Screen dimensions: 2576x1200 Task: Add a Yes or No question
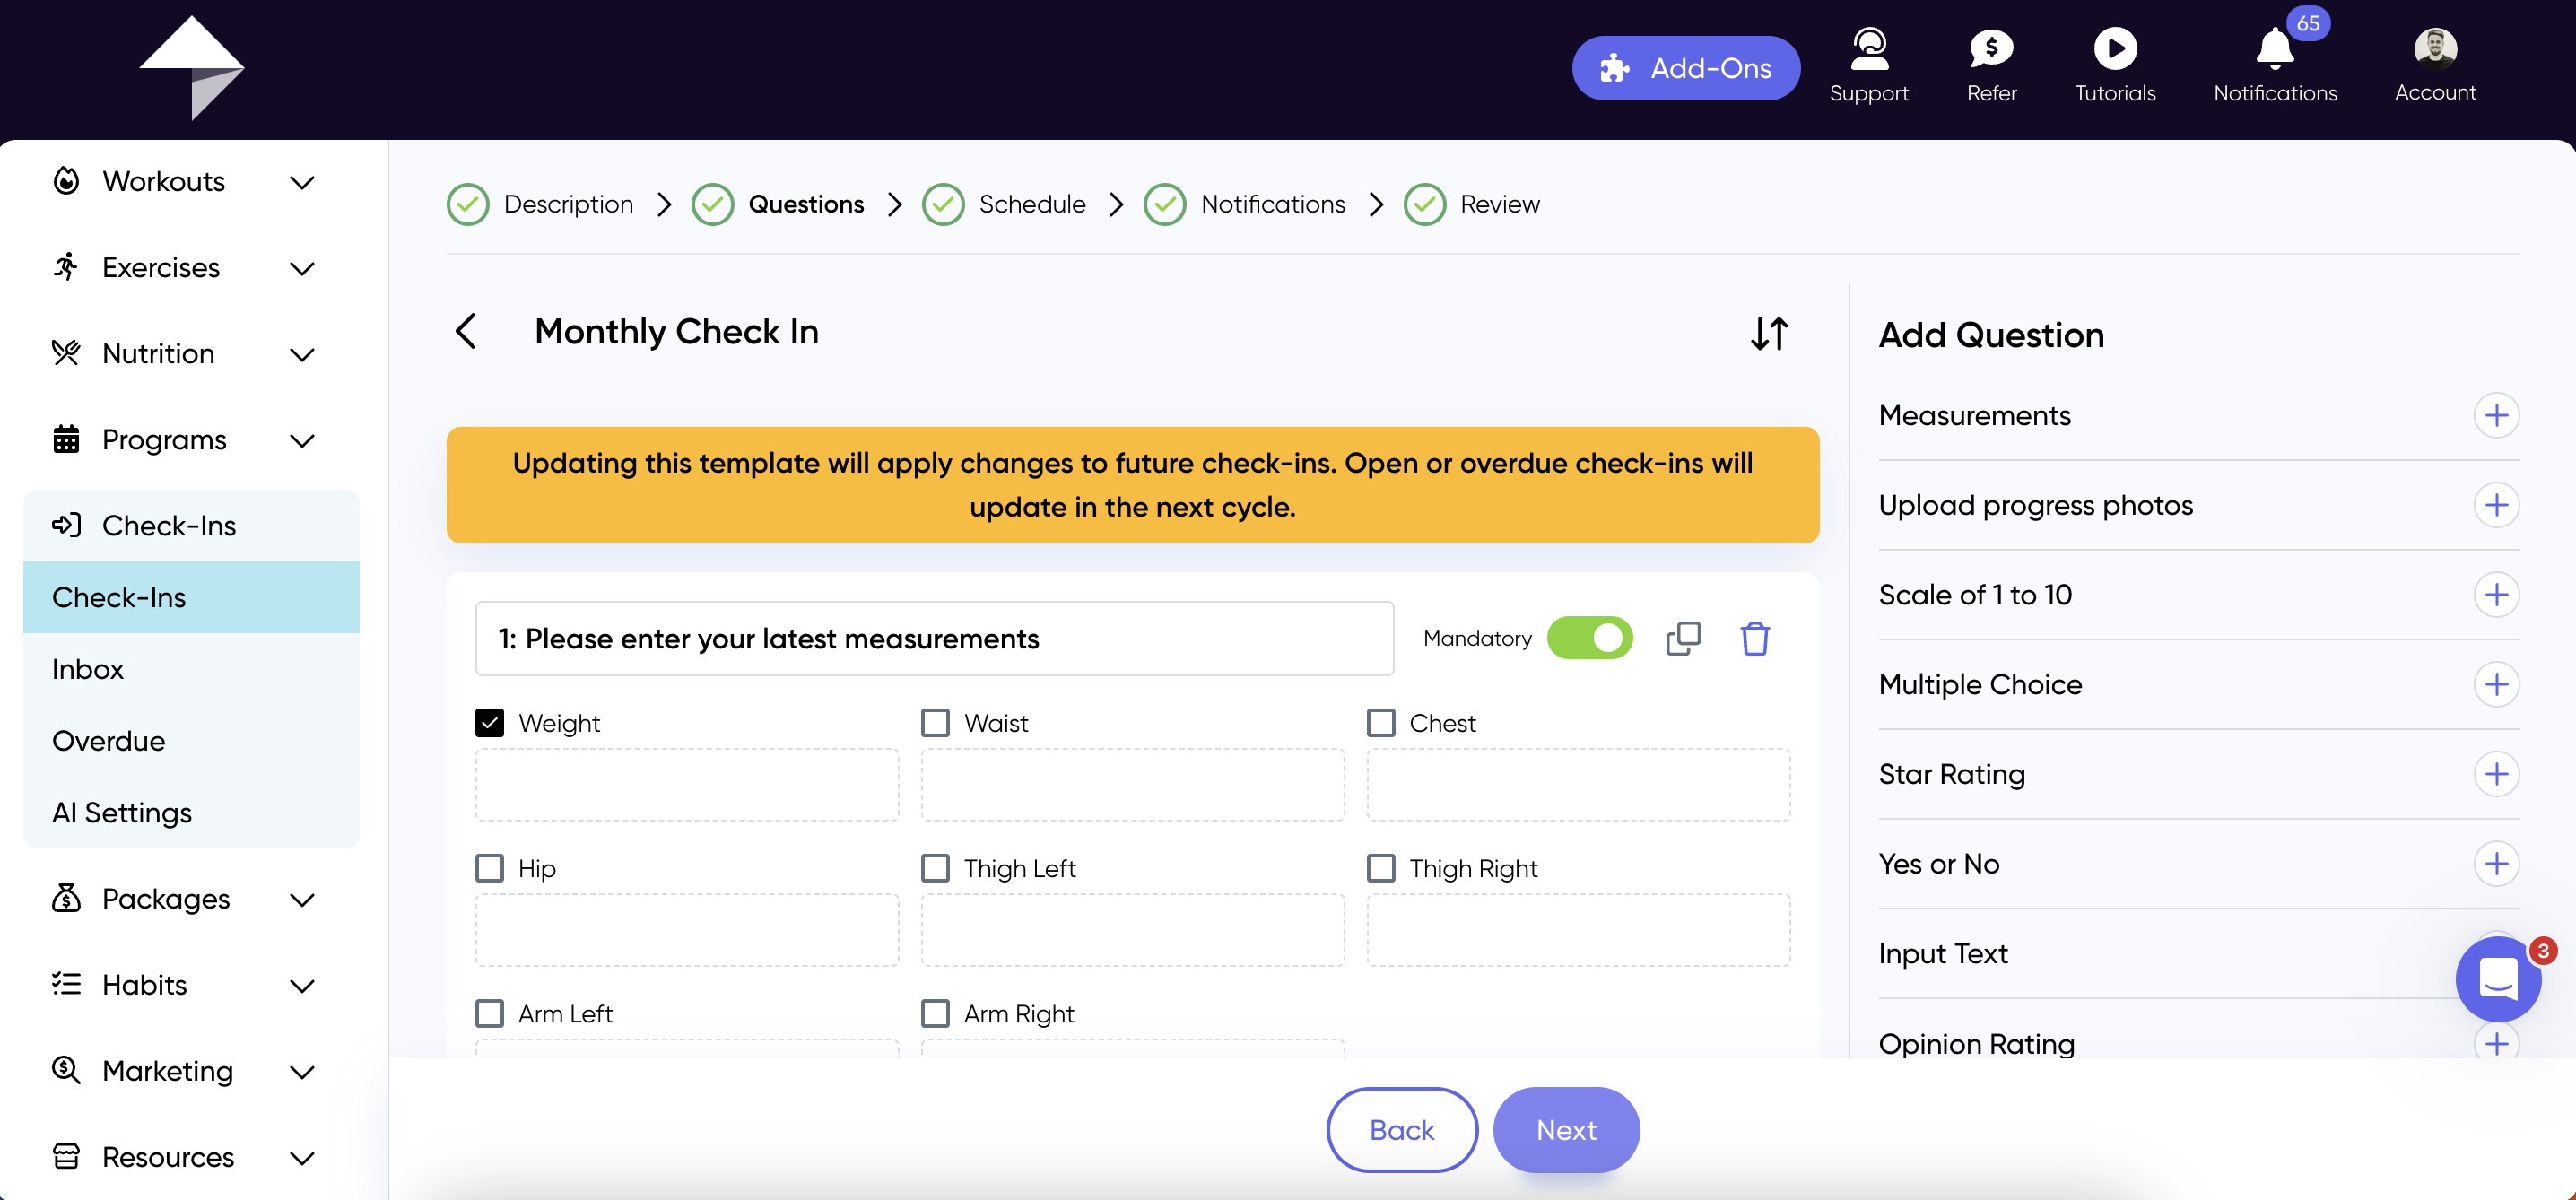[x=2496, y=864]
